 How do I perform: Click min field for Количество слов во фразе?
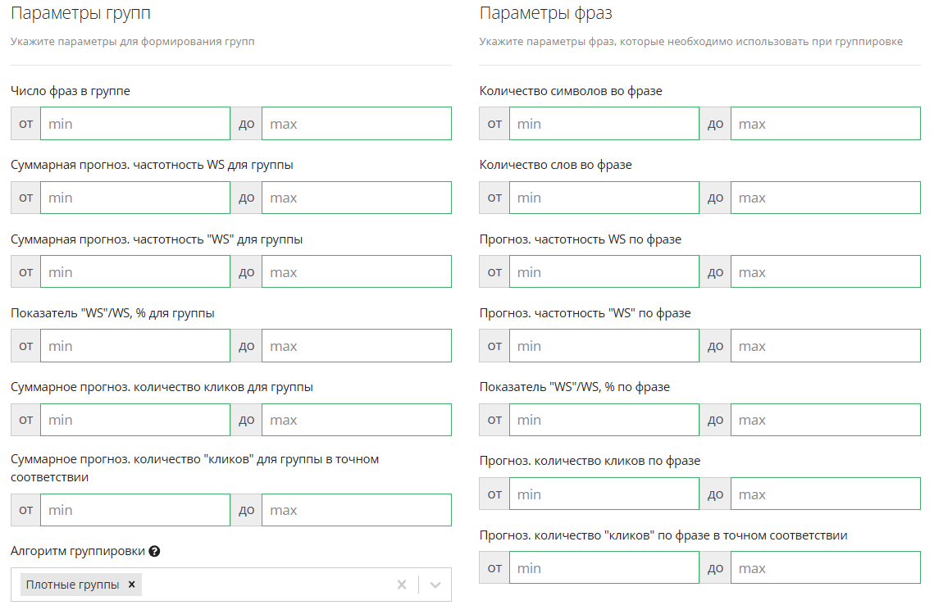604,198
